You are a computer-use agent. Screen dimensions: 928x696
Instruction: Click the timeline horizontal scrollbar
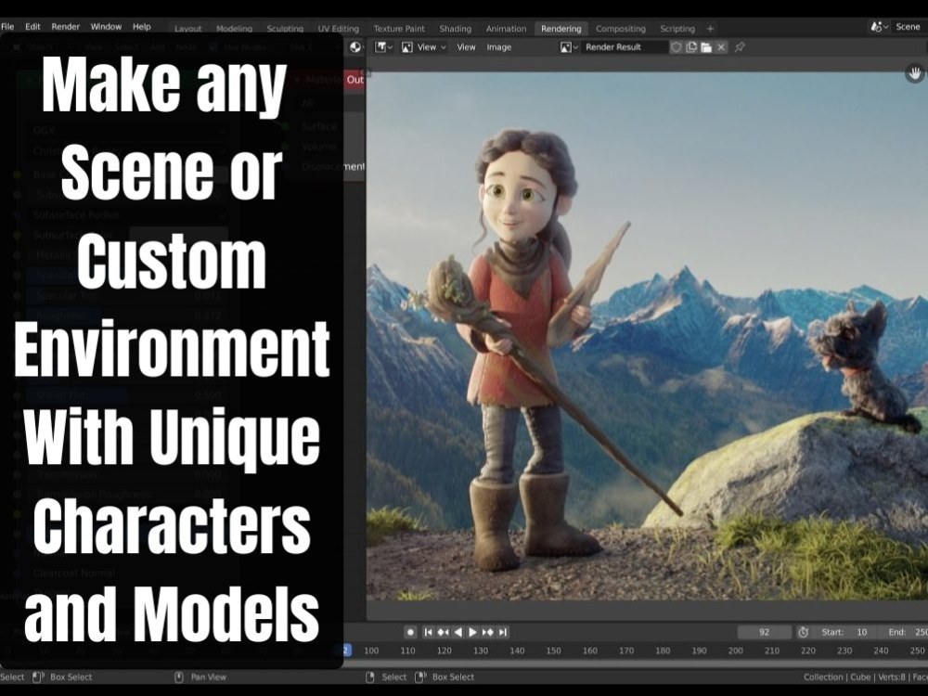(x=637, y=664)
